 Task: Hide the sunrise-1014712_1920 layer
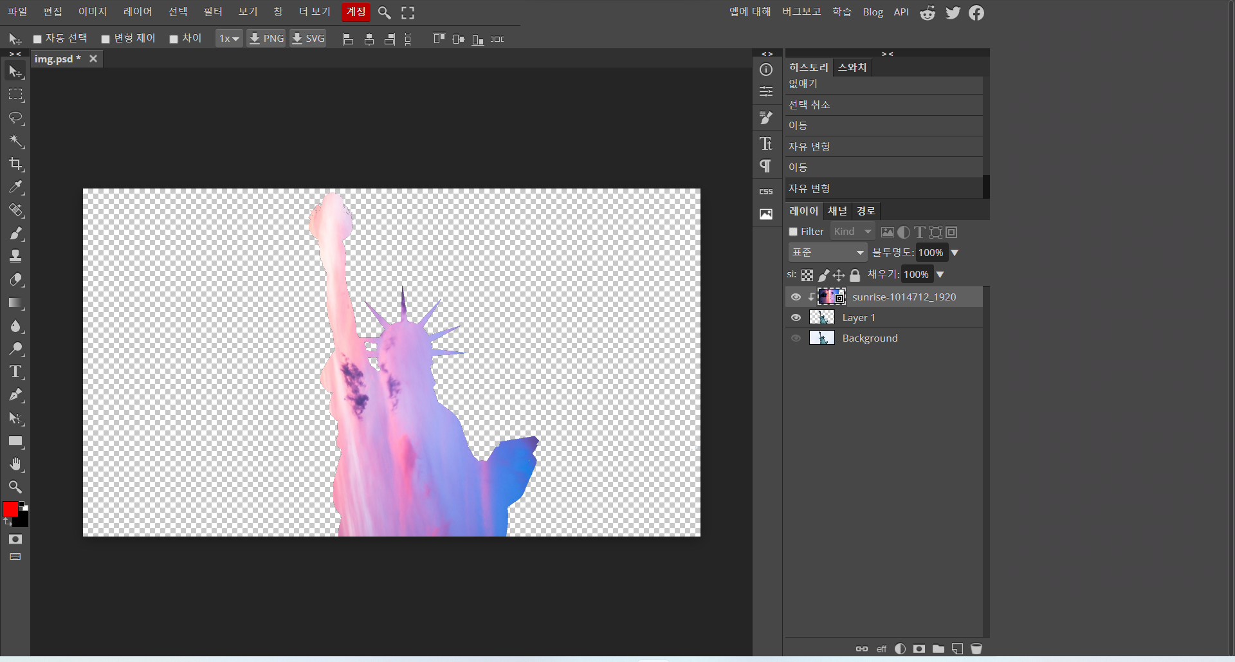[x=796, y=297]
